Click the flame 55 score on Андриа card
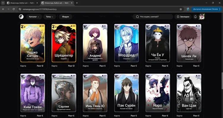This screenshot has height=118, width=223. tap(104, 26)
